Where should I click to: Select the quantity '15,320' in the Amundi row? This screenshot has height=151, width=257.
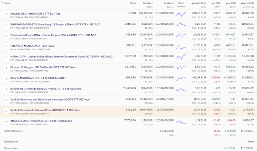(x=132, y=13)
